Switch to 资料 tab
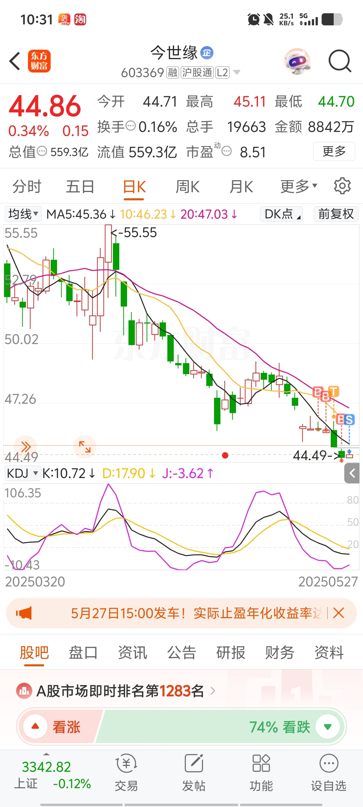 tap(329, 653)
